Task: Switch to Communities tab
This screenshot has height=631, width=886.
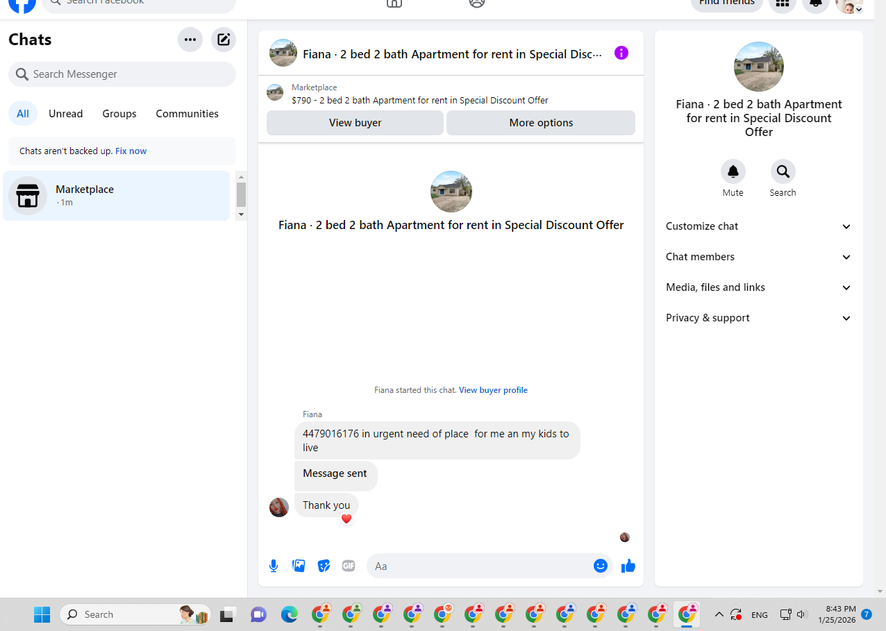Action: click(187, 114)
